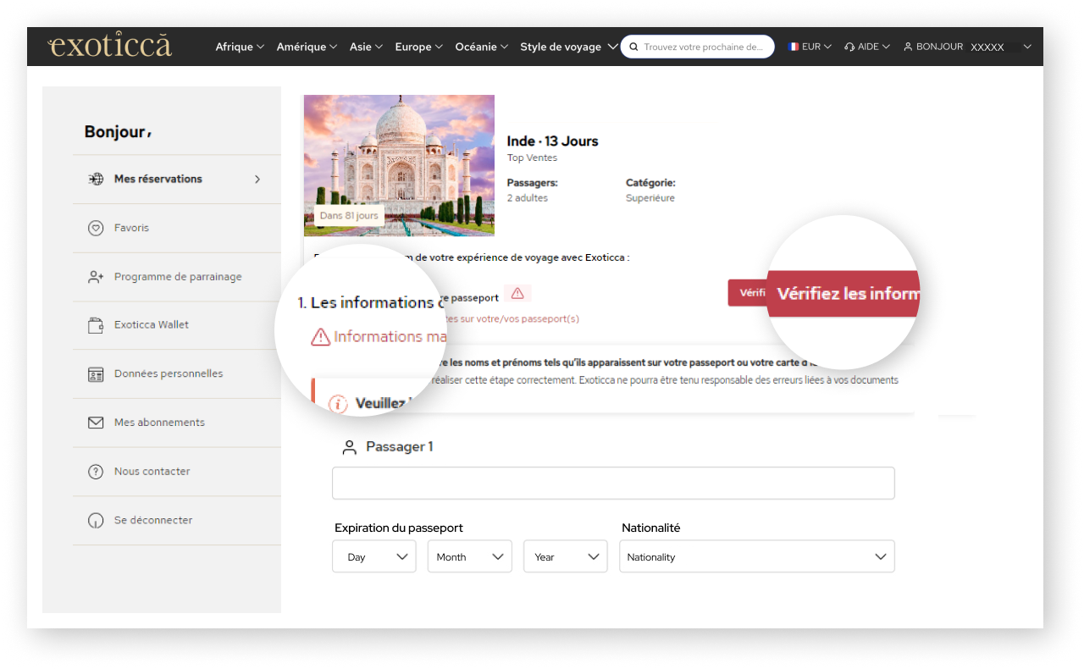Click the Informations manquantes warning icon
This screenshot has height=669, width=1084.
click(320, 337)
